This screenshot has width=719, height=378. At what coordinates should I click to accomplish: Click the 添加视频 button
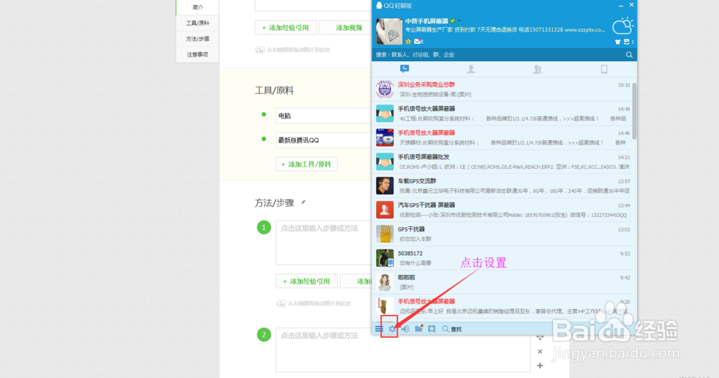click(x=347, y=27)
